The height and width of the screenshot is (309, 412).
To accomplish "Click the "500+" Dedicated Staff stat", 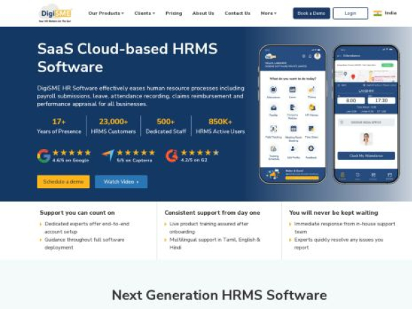I will 165,126.
